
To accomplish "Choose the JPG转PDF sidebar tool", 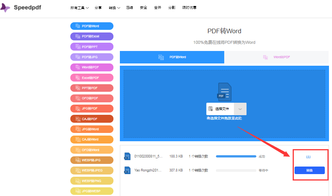I will pyautogui.click(x=92, y=108).
